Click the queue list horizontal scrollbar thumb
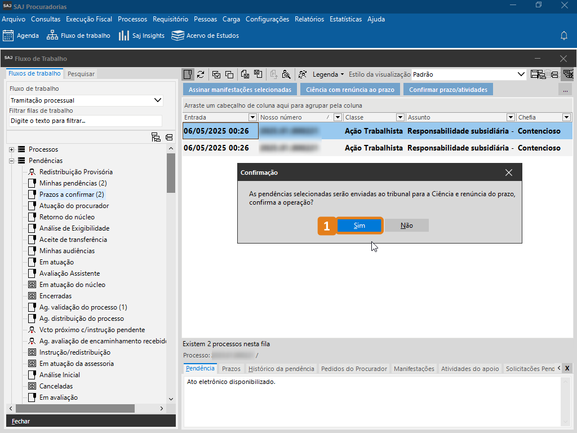The height and width of the screenshot is (433, 577). (x=75, y=408)
